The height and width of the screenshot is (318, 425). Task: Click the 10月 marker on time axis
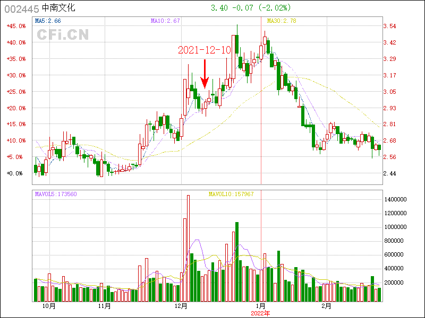[48, 306]
